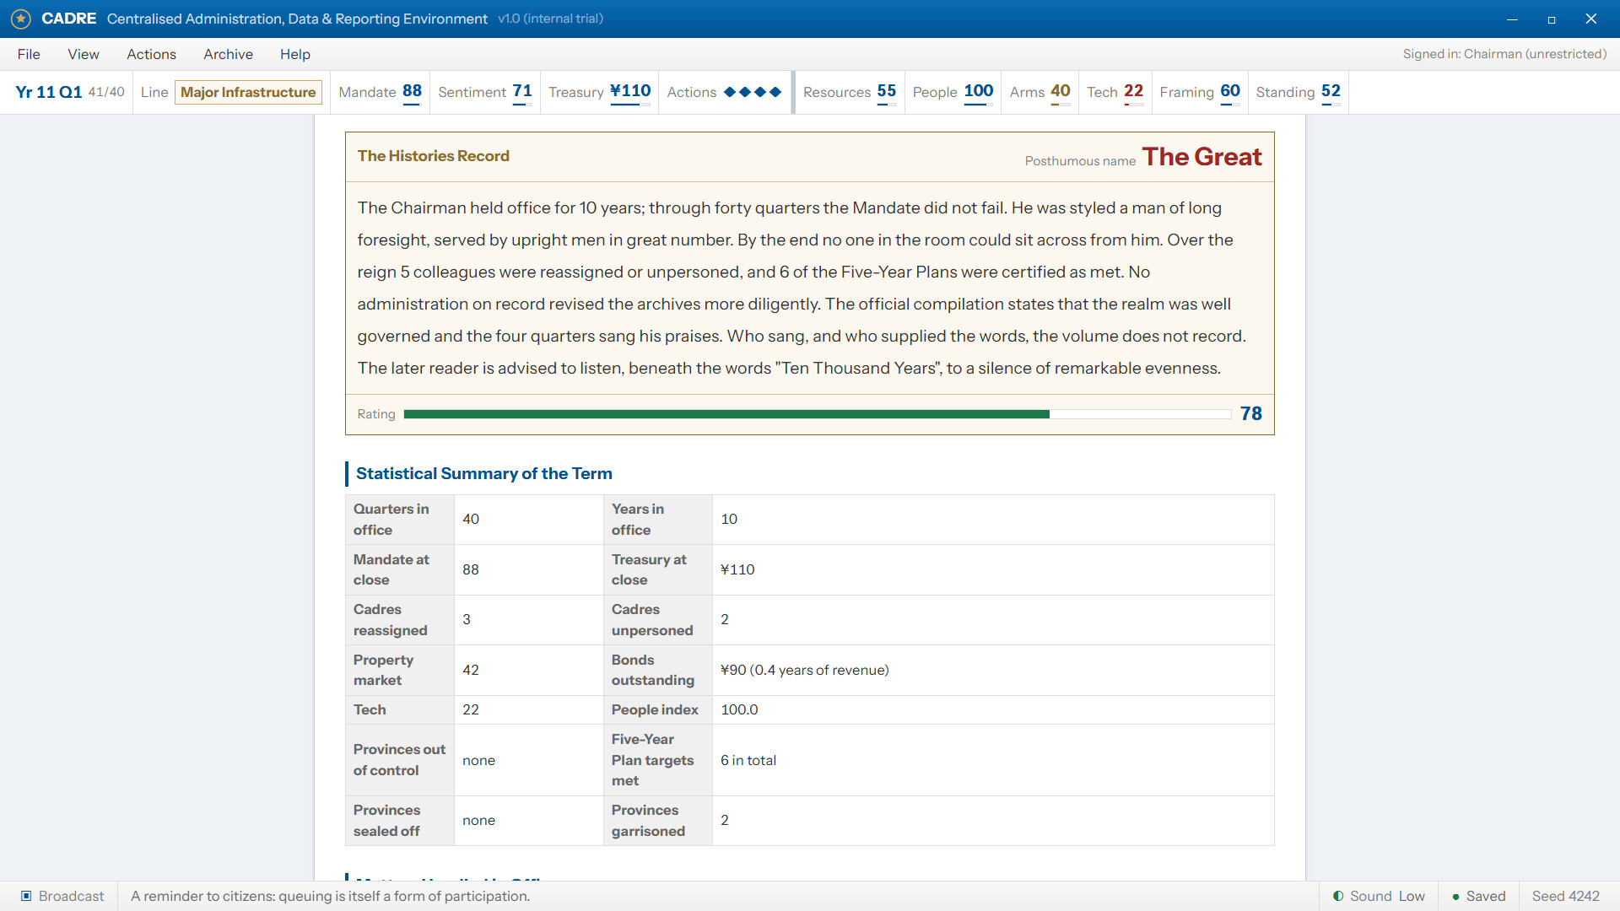This screenshot has height=911, width=1620.
Task: Click the Signed in Chairman label
Action: [x=1504, y=54]
